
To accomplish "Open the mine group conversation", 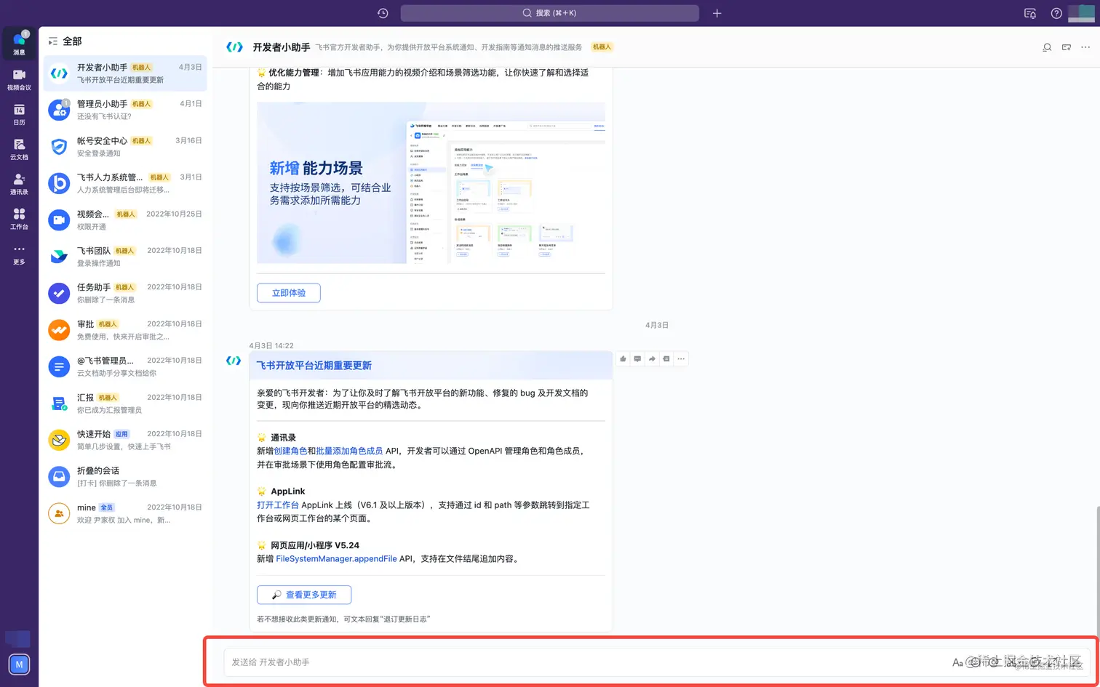I will point(125,513).
